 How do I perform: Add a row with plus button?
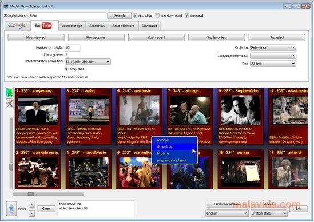pyautogui.click(x=31, y=204)
